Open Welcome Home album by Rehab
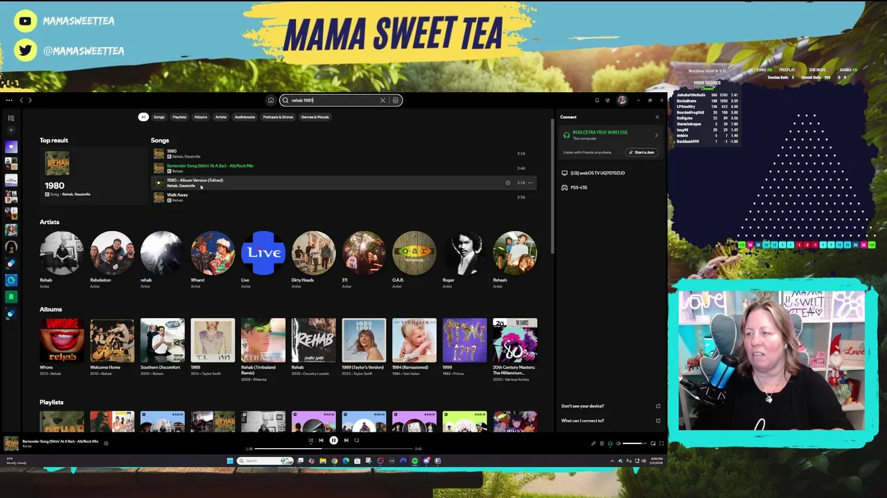This screenshot has width=887, height=498. 112,340
